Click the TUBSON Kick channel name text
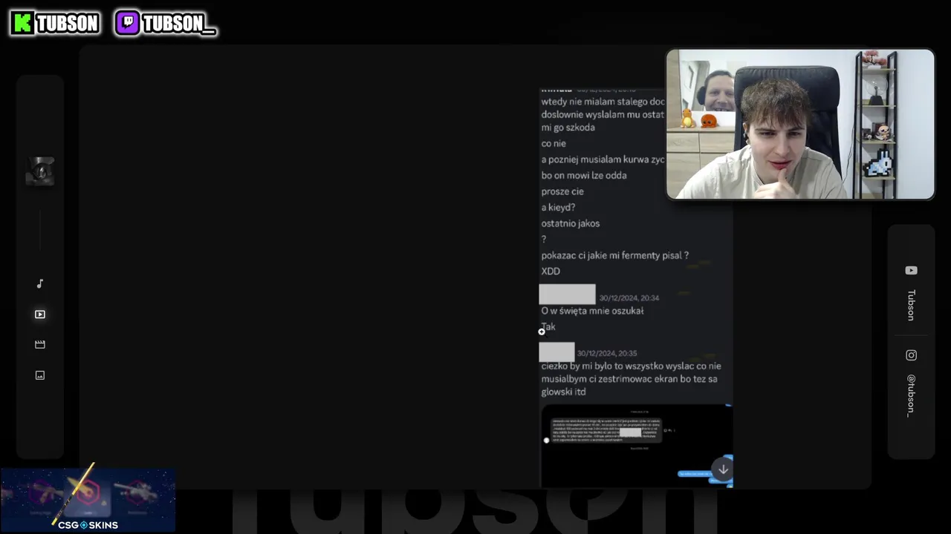Viewport: 951px width, 534px height. 68,24
